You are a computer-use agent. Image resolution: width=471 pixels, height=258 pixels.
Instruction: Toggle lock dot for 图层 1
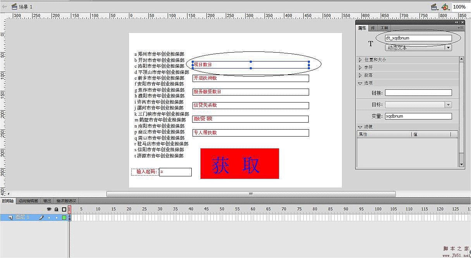(57, 218)
